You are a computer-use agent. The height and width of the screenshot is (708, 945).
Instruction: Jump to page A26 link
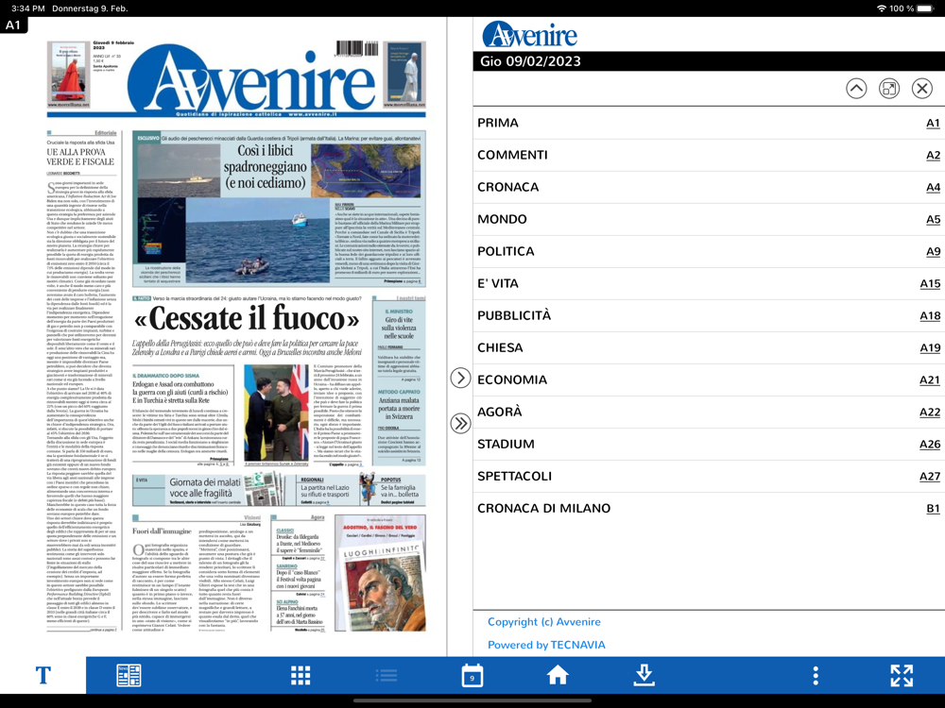click(x=930, y=444)
